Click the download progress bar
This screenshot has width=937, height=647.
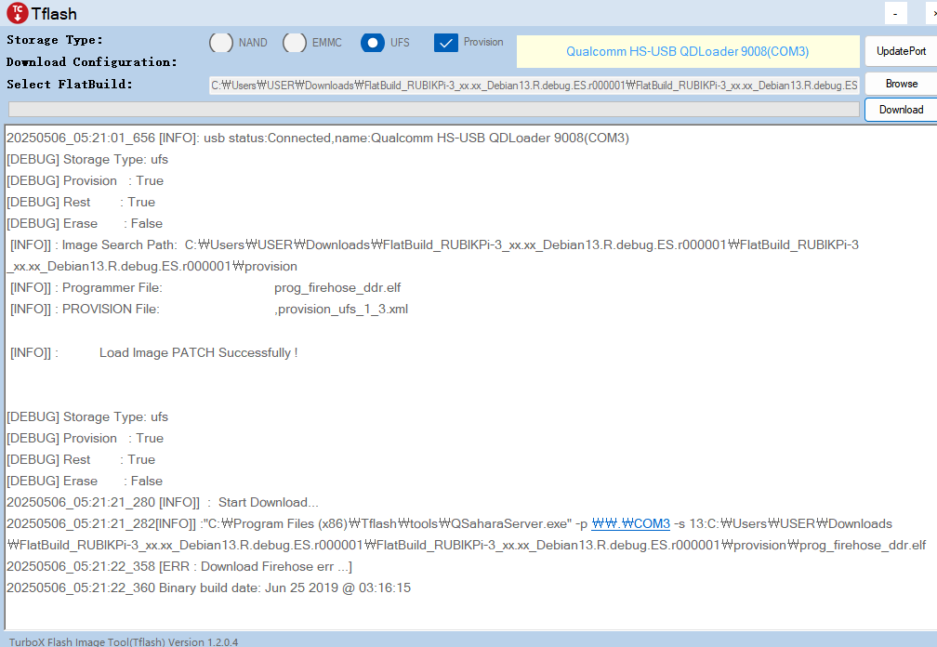[434, 110]
